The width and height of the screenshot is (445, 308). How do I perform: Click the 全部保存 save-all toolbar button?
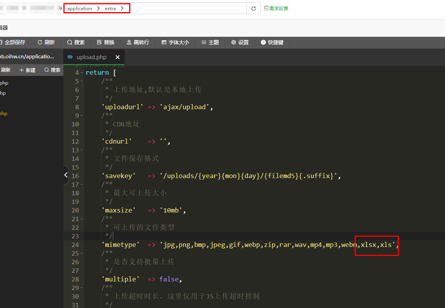(13, 42)
